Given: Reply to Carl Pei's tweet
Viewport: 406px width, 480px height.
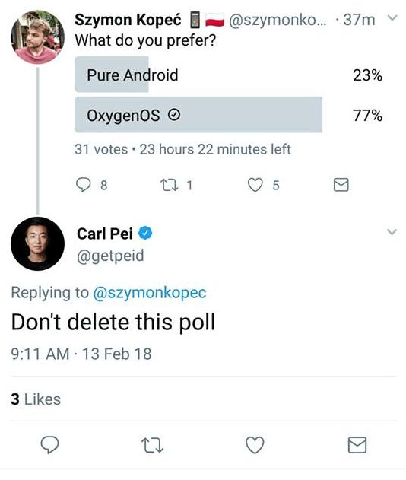Looking at the screenshot, I should point(50,444).
